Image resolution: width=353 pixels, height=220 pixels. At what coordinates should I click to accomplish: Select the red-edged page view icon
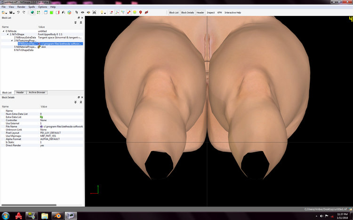57,13
